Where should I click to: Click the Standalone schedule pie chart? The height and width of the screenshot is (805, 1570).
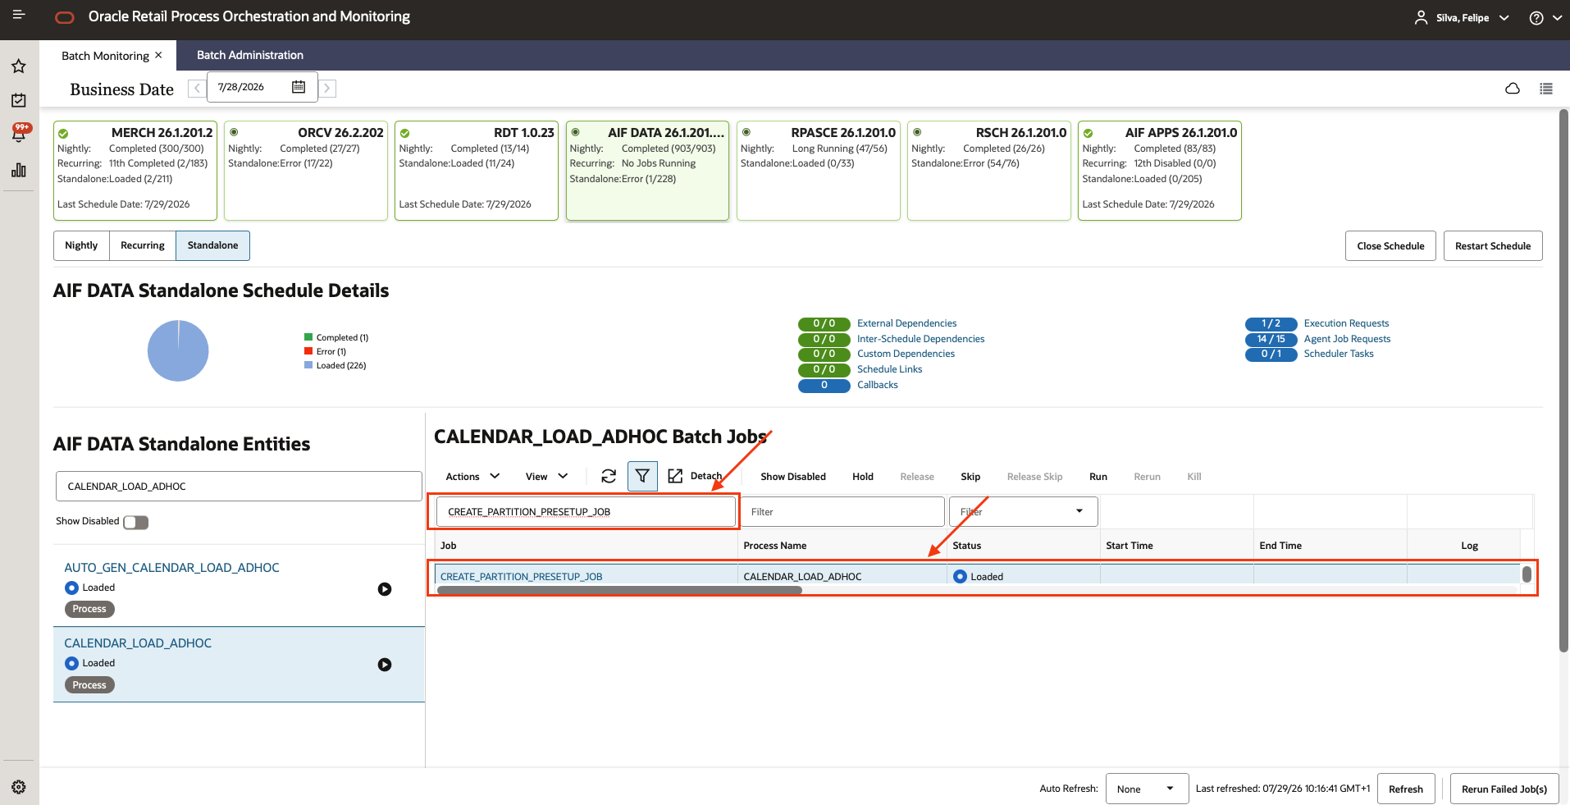178,350
